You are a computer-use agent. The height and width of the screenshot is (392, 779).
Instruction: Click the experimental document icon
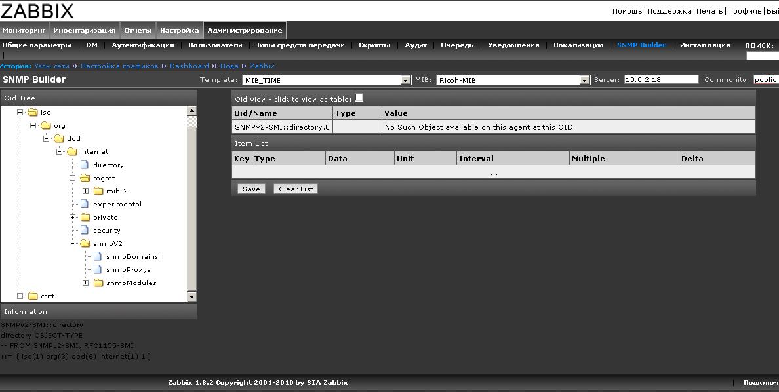point(85,205)
